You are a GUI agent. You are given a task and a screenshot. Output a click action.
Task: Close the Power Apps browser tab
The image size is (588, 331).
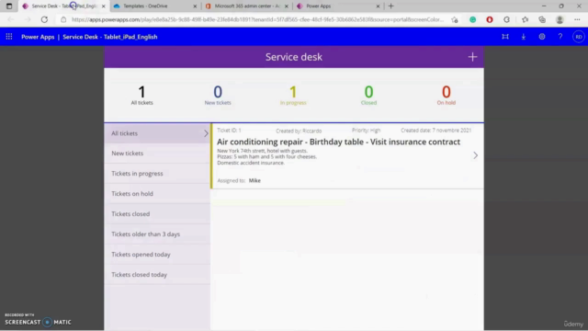(378, 6)
